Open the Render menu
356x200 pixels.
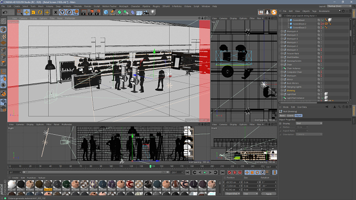tap(87, 6)
